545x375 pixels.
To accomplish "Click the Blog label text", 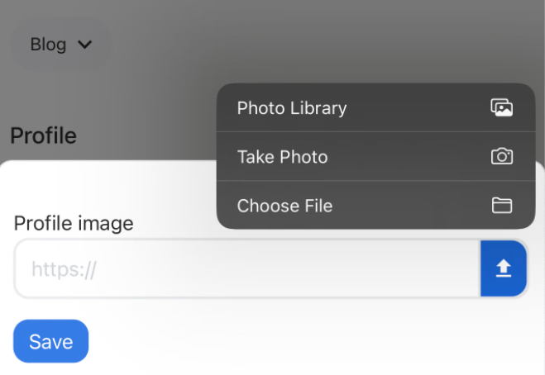I will (48, 45).
